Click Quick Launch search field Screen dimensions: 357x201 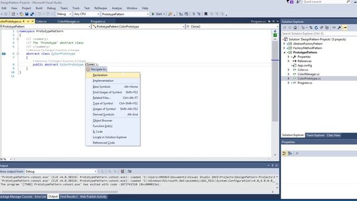(x=326, y=2)
